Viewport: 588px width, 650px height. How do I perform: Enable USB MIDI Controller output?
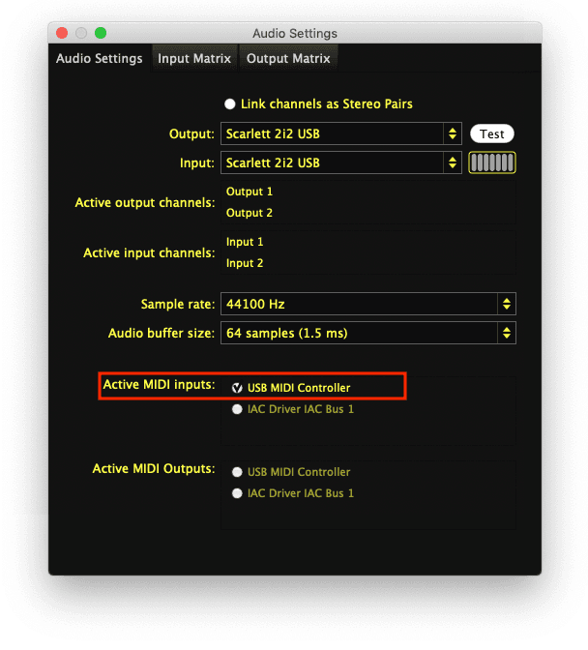click(237, 472)
